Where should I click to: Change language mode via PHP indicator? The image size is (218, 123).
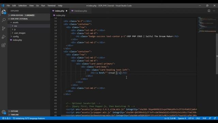pos(204,118)
